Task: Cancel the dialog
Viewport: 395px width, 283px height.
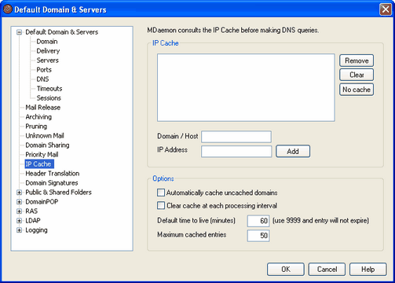Action: (327, 270)
